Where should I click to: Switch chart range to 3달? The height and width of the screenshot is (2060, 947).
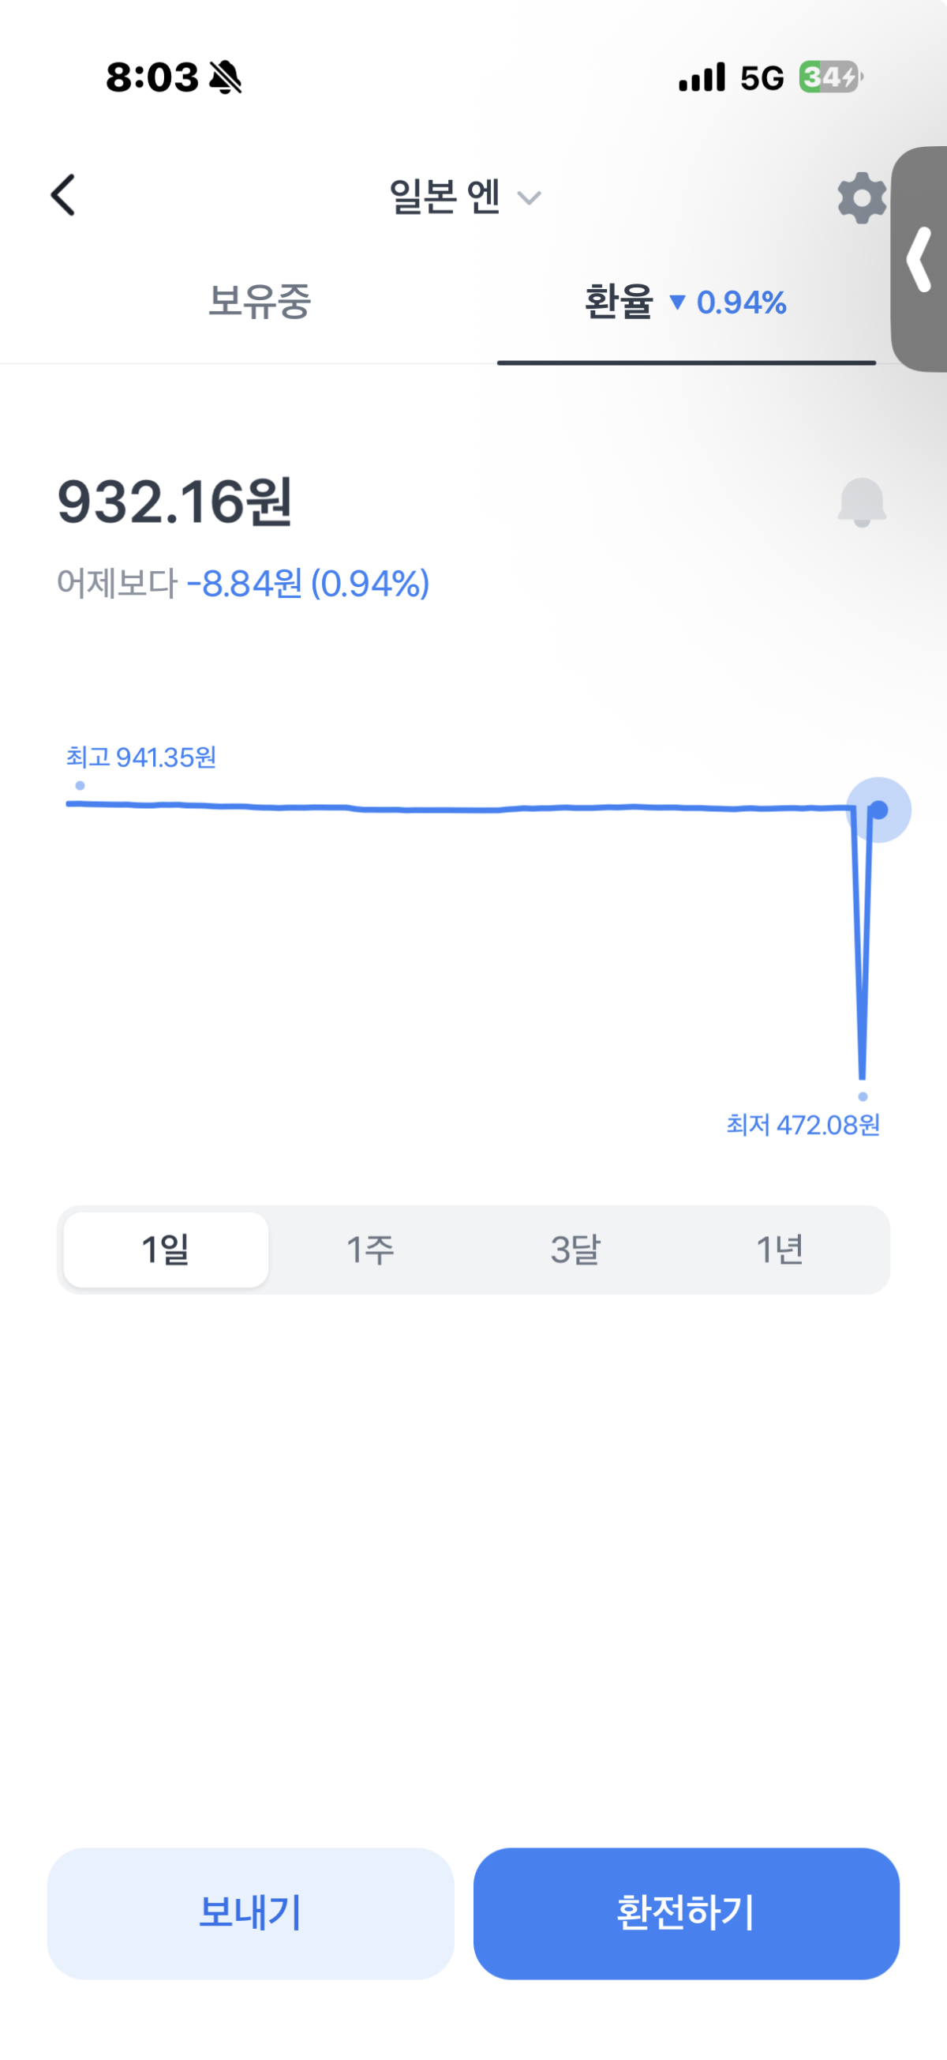tap(575, 1249)
